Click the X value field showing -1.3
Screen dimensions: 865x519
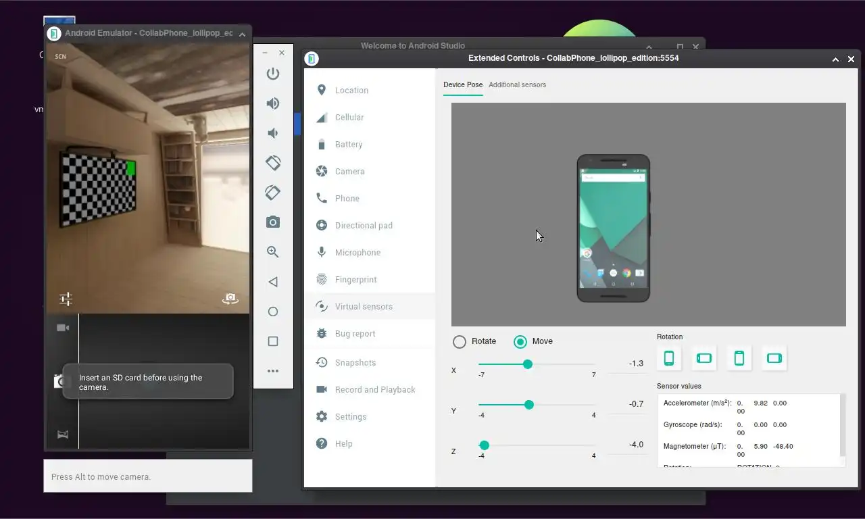(626, 364)
